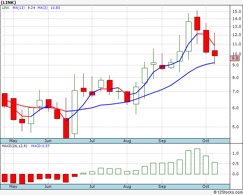243x195 pixels.
Task: Click the 1.0 MACD axis label
Action: tap(235, 153)
